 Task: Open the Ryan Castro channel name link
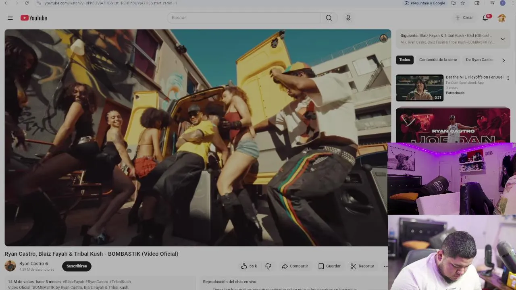pos(31,263)
